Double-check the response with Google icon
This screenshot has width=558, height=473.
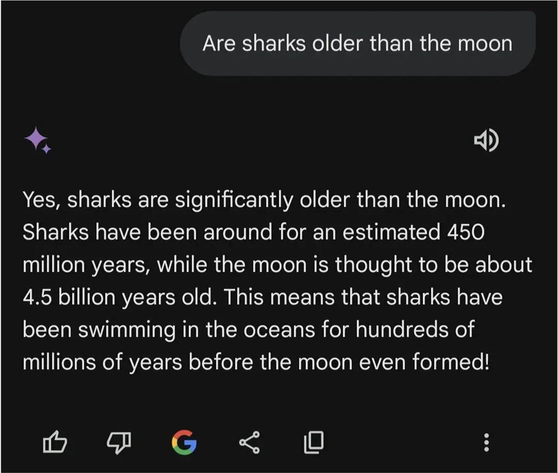pyautogui.click(x=184, y=443)
